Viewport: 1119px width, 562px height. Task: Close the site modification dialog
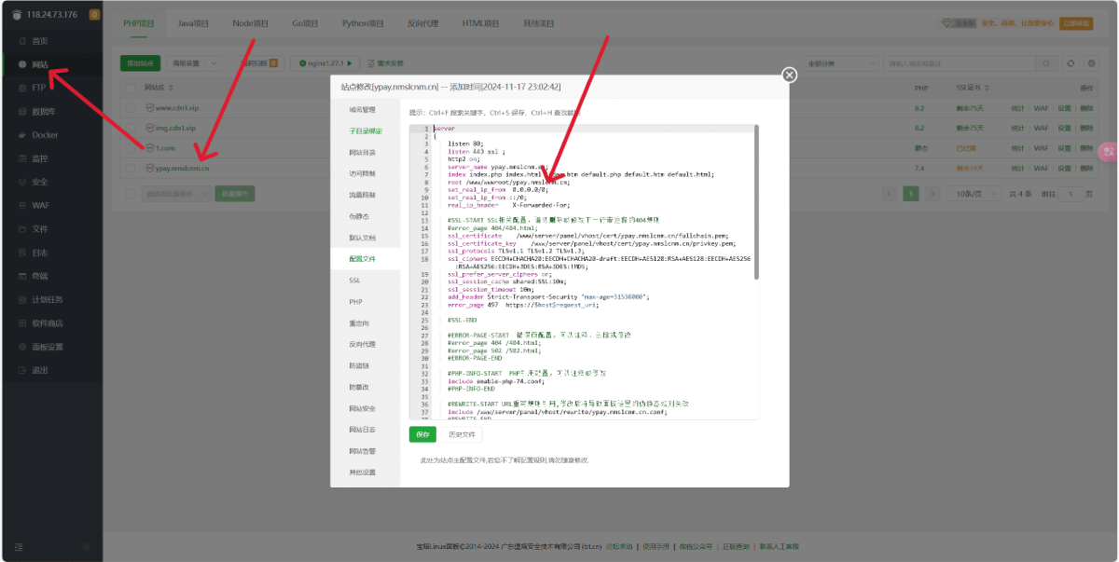point(789,75)
